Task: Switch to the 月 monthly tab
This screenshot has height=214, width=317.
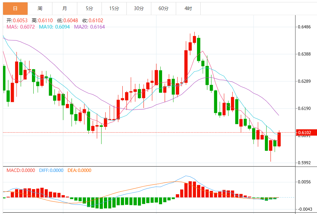Action: pos(65,8)
